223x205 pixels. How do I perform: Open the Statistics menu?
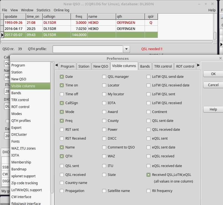click(43, 10)
